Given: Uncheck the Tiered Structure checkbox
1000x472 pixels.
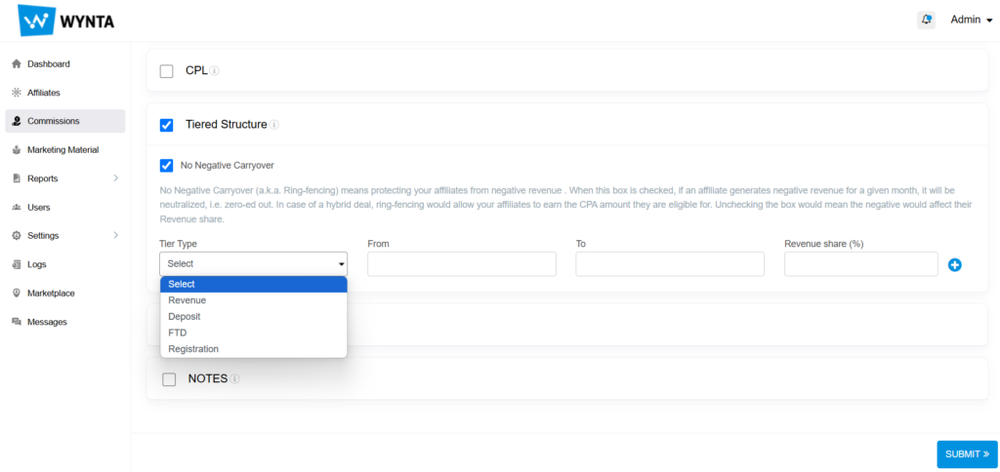Looking at the screenshot, I should coord(166,125).
